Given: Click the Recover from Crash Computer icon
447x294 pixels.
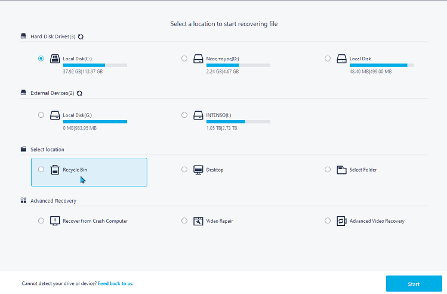Looking at the screenshot, I should (x=55, y=221).
